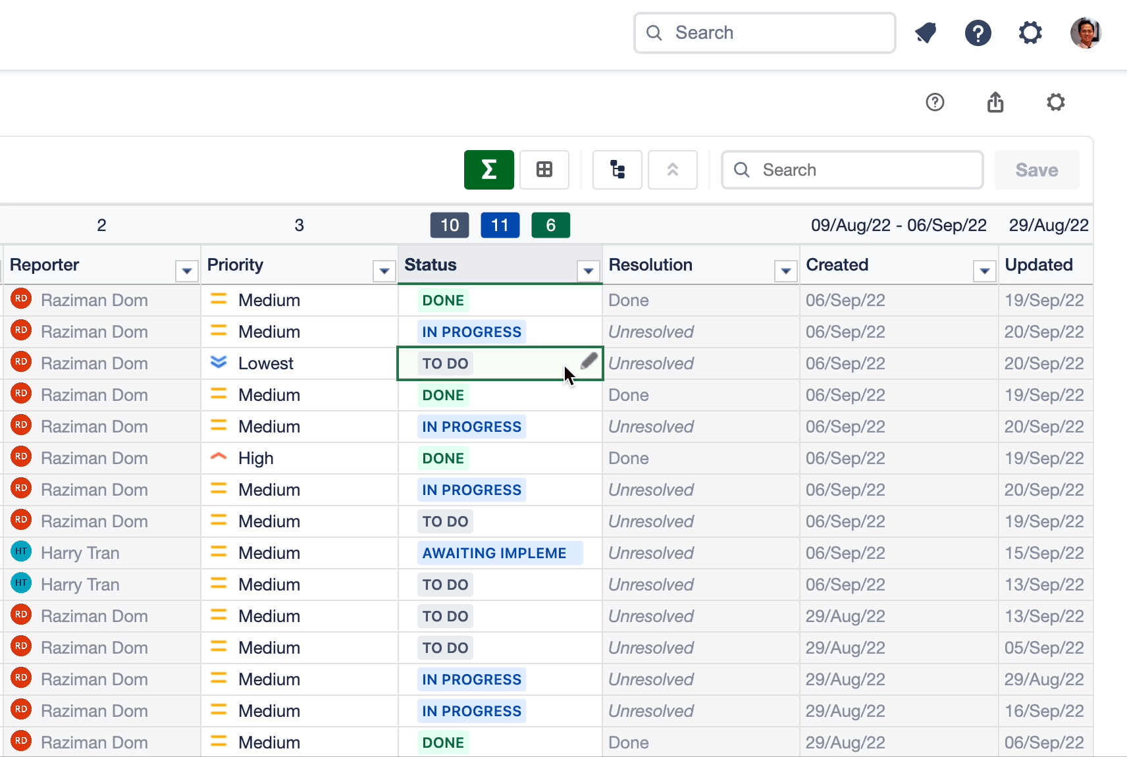This screenshot has height=757, width=1127.
Task: Open the export/share icon above the table
Action: coord(995,102)
